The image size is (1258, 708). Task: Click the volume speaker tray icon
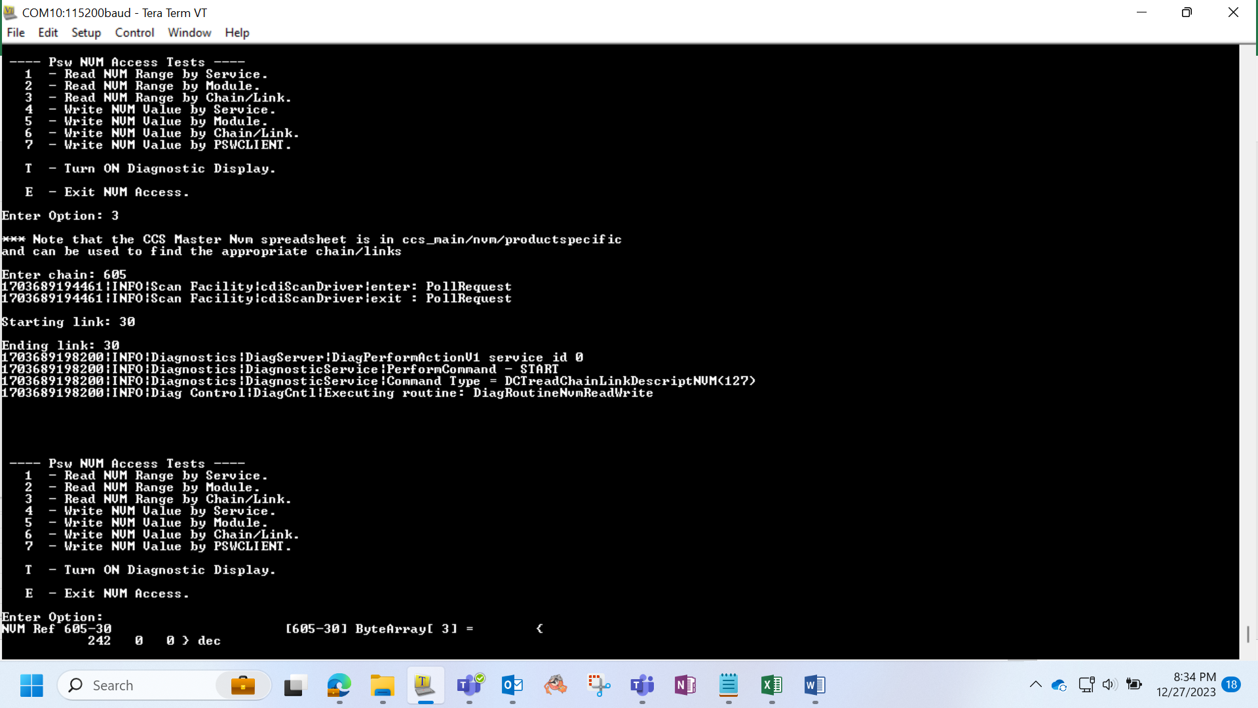coord(1109,685)
